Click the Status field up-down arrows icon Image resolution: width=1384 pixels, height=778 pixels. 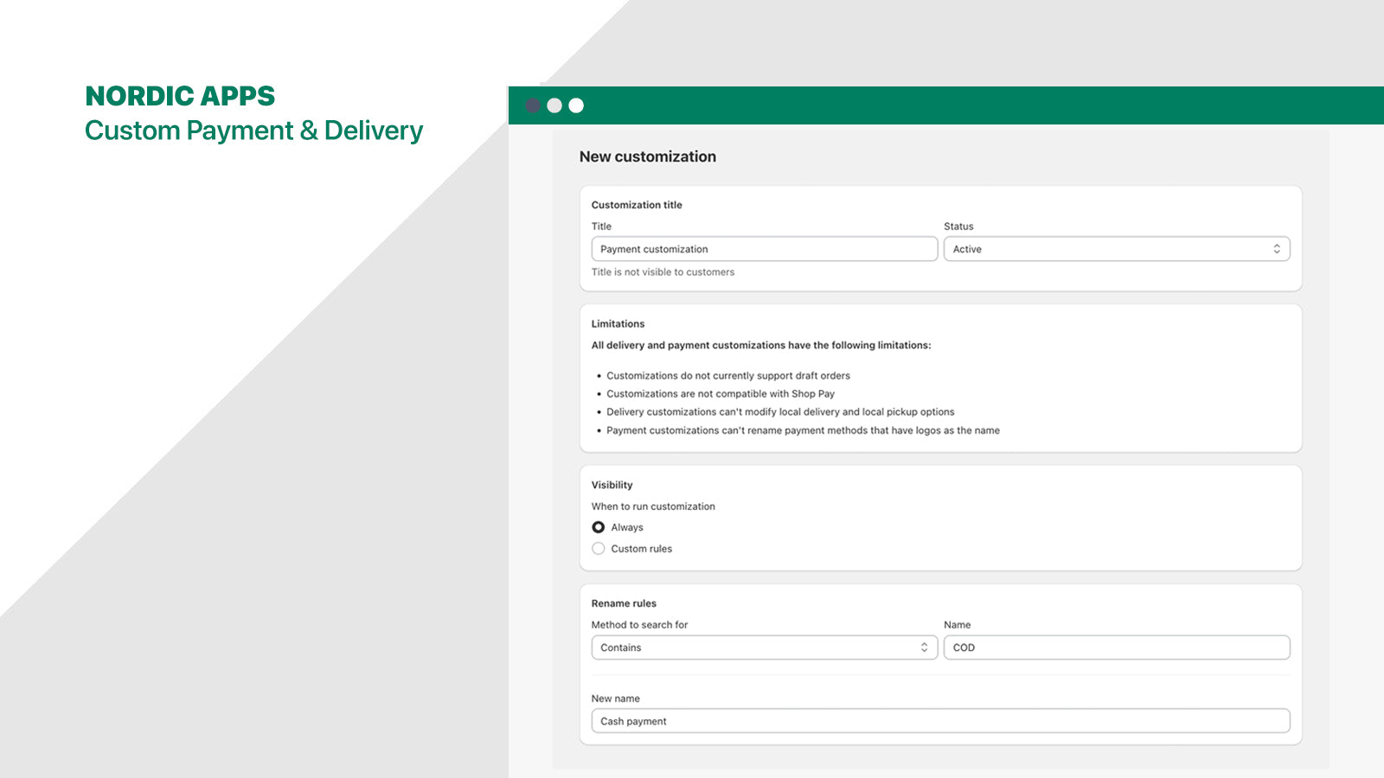(1276, 249)
